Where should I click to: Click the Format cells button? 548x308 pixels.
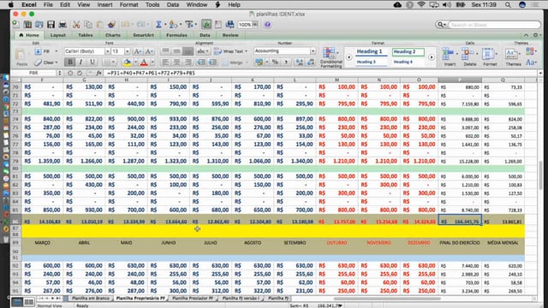(489, 57)
